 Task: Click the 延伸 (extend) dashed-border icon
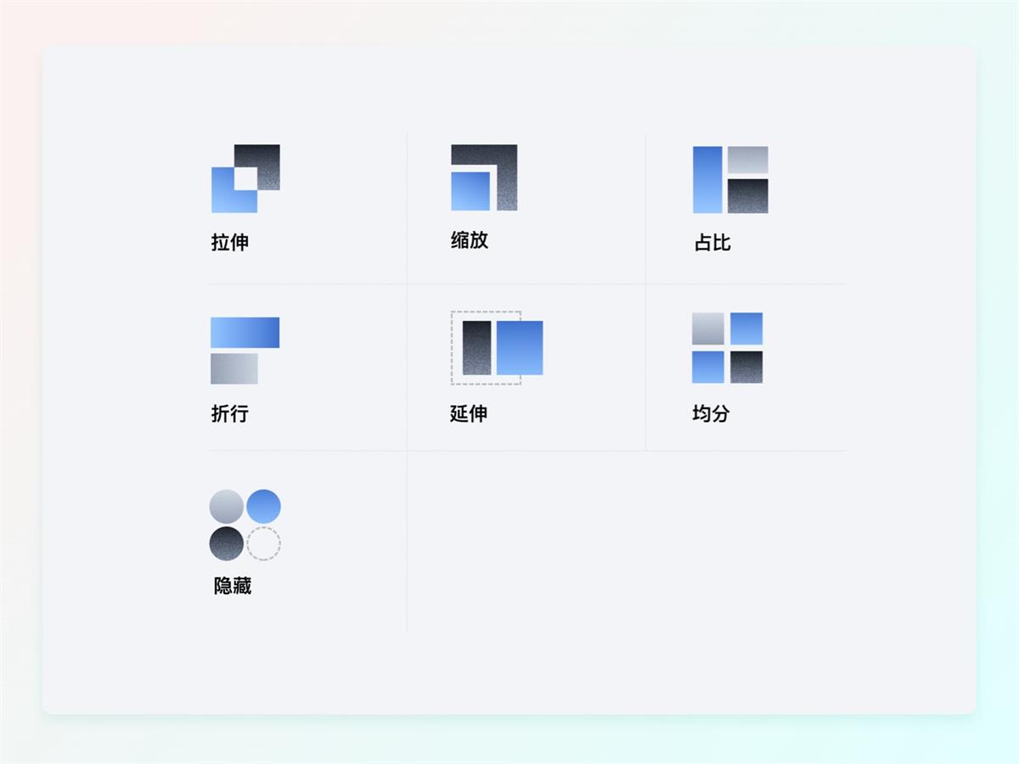497,348
